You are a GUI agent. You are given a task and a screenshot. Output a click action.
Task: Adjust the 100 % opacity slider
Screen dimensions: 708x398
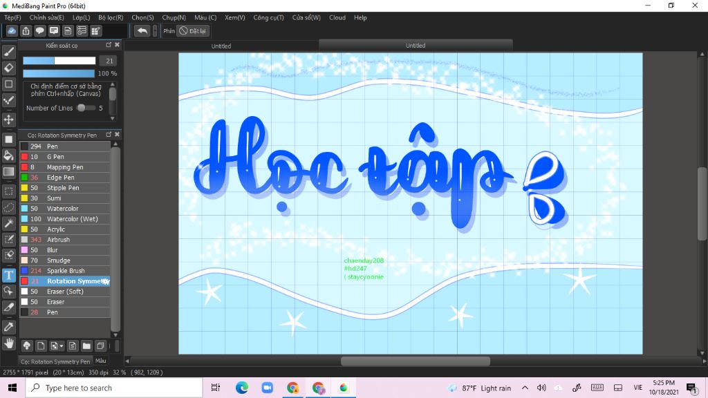coord(59,73)
